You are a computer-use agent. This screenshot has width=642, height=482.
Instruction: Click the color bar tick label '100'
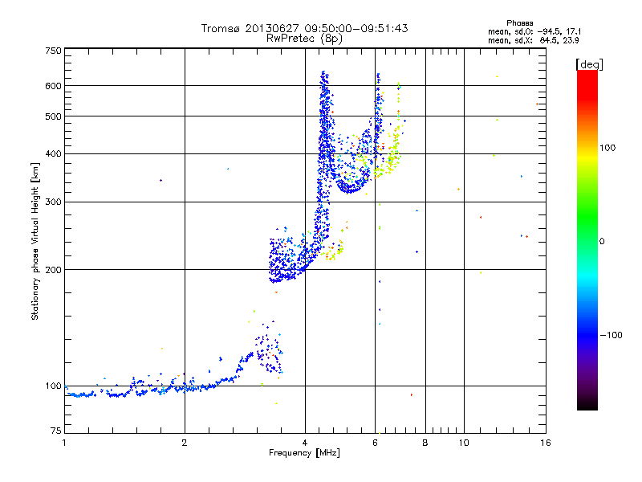[607, 148]
